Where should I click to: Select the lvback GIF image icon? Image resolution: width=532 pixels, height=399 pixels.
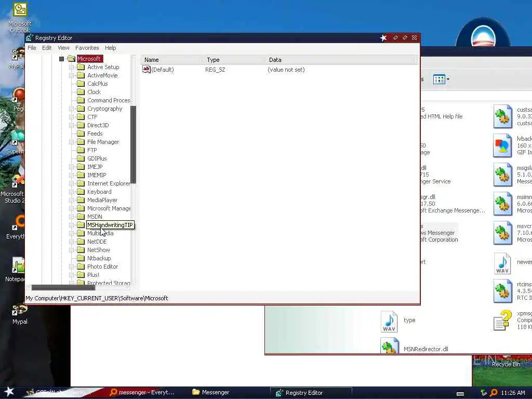(502, 145)
